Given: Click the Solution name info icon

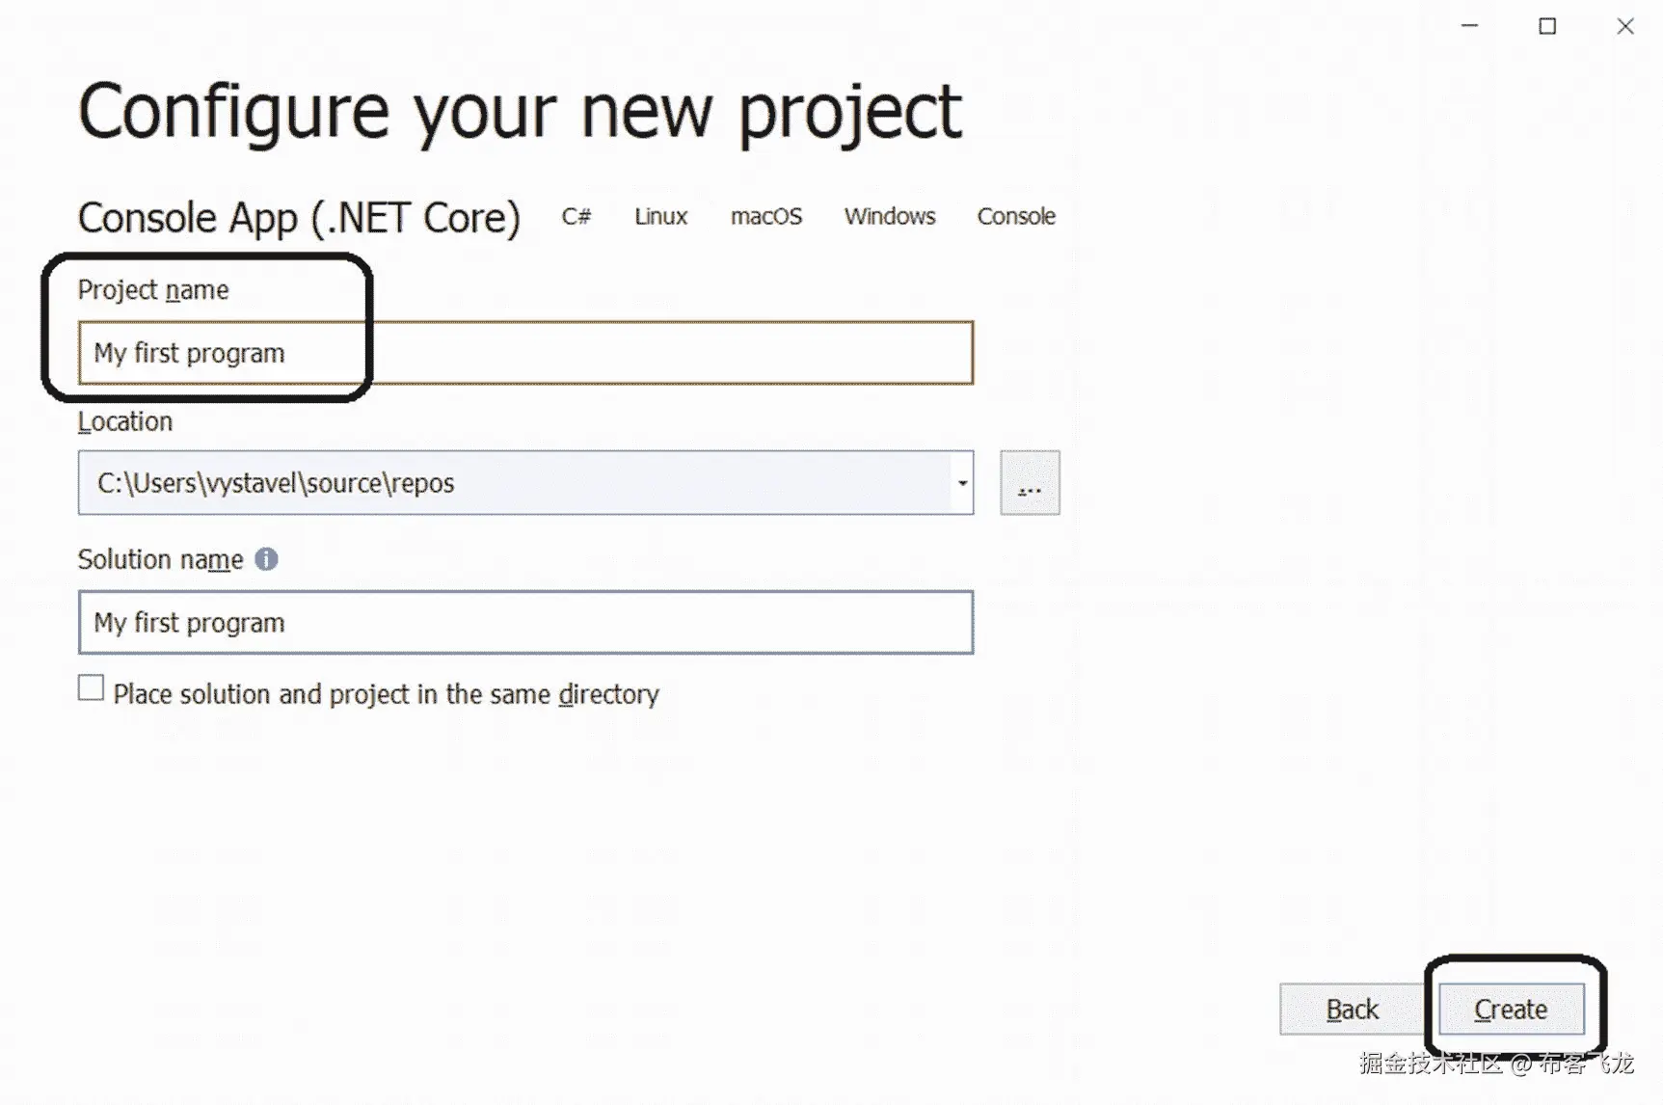Looking at the screenshot, I should click(266, 559).
